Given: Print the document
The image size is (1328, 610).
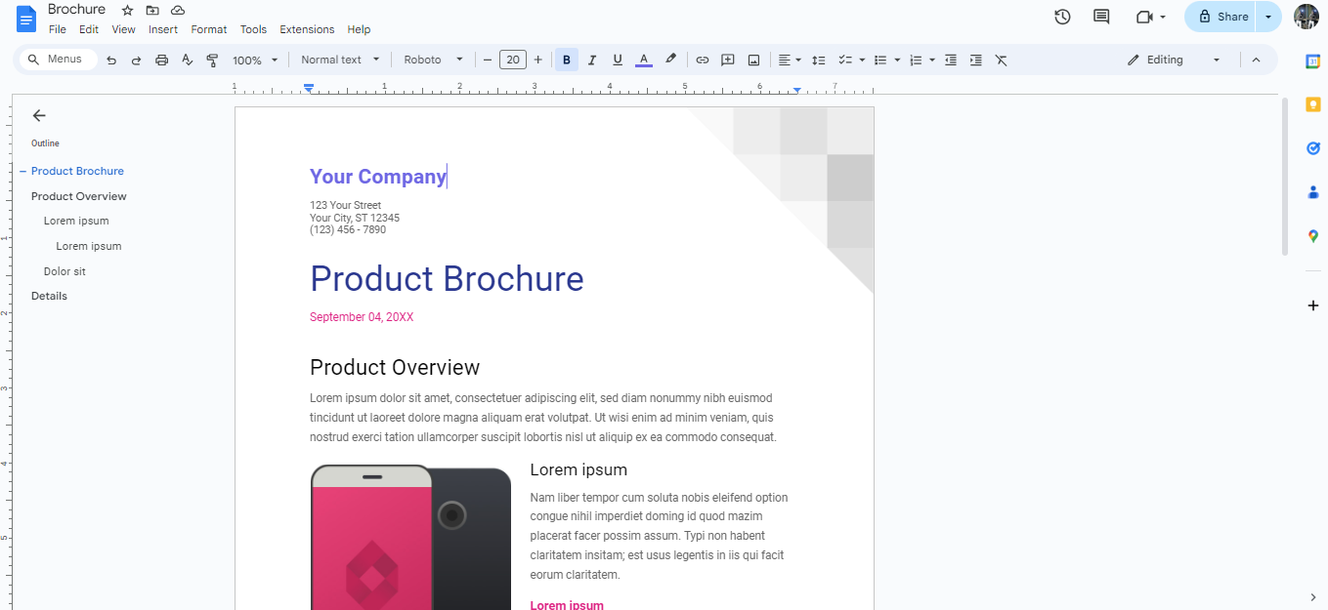Looking at the screenshot, I should click(x=162, y=60).
